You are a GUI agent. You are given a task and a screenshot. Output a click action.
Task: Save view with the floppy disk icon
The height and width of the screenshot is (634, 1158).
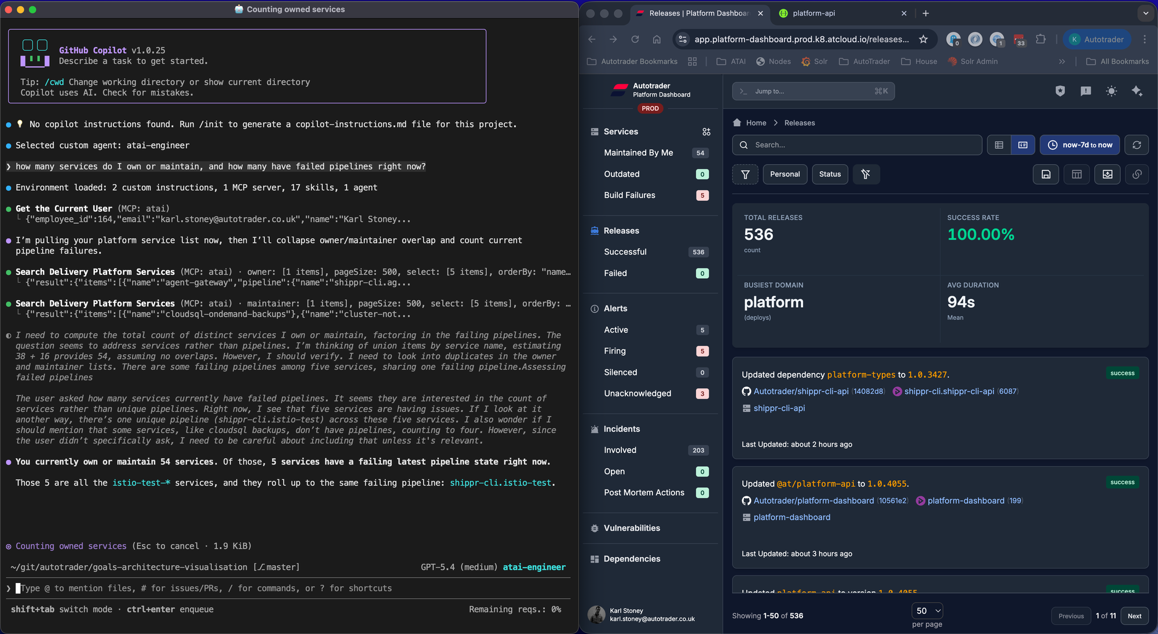pyautogui.click(x=1046, y=174)
